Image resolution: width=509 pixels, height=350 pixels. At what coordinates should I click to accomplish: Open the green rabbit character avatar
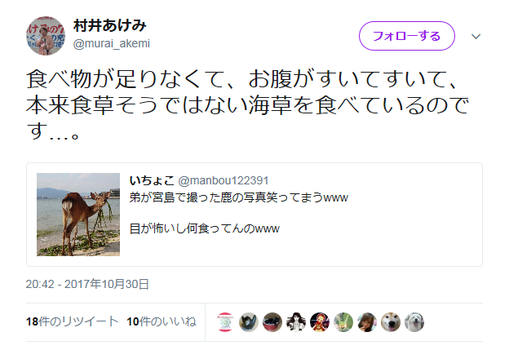tap(343, 322)
